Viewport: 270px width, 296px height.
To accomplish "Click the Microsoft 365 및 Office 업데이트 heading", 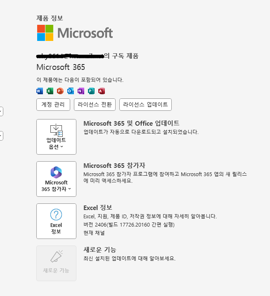I will (131, 123).
